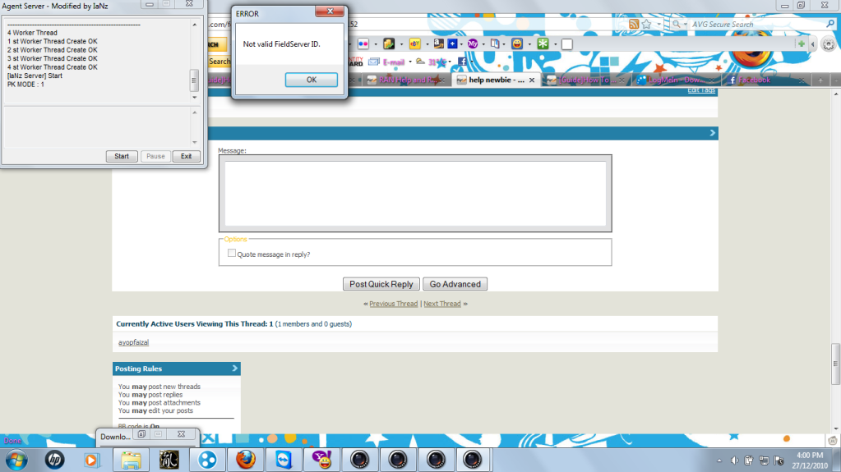Open the Previous Thread link
Image resolution: width=841 pixels, height=472 pixels.
[393, 304]
